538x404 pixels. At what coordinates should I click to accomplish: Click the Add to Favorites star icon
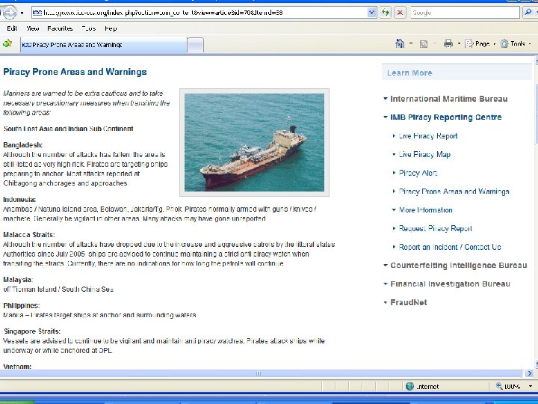7,44
